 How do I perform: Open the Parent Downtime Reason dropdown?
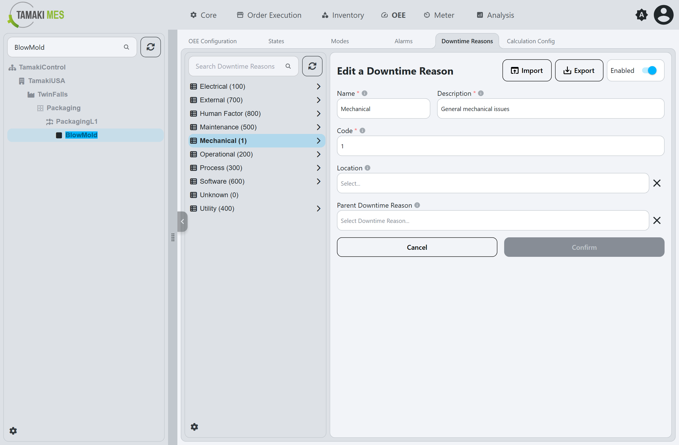pos(493,220)
